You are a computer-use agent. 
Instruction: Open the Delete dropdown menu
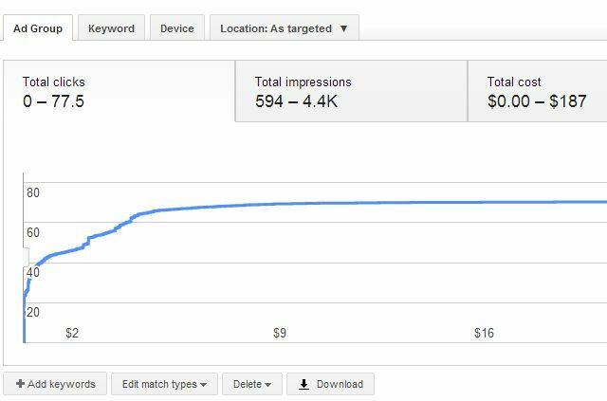(251, 384)
